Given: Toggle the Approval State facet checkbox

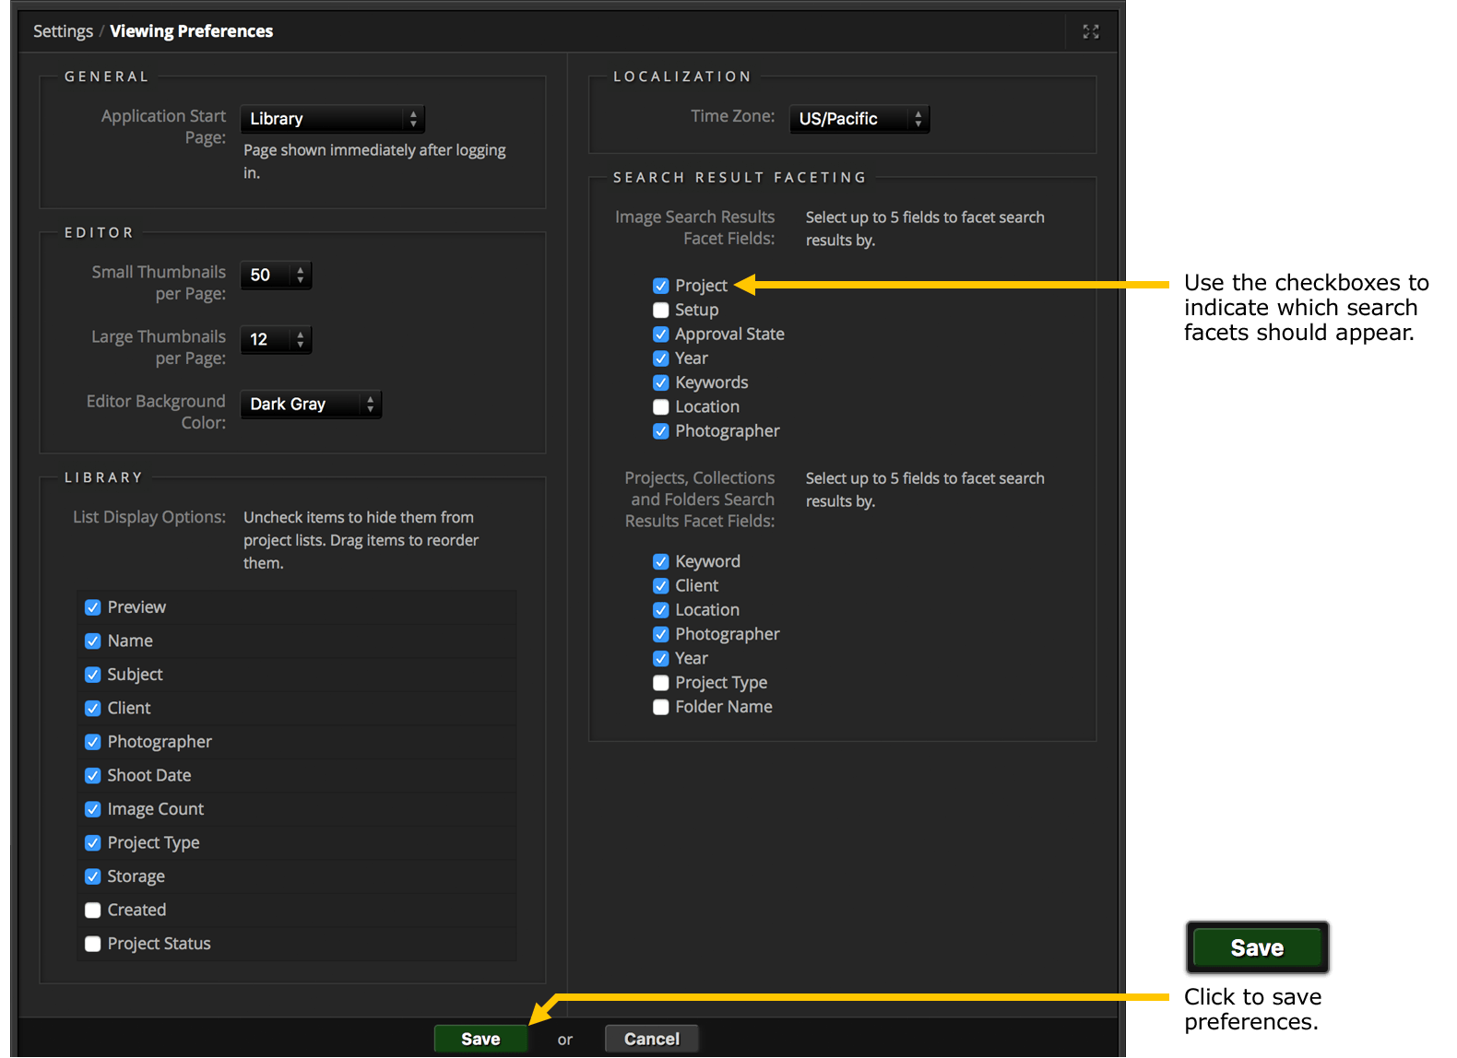Looking at the screenshot, I should [x=661, y=334].
